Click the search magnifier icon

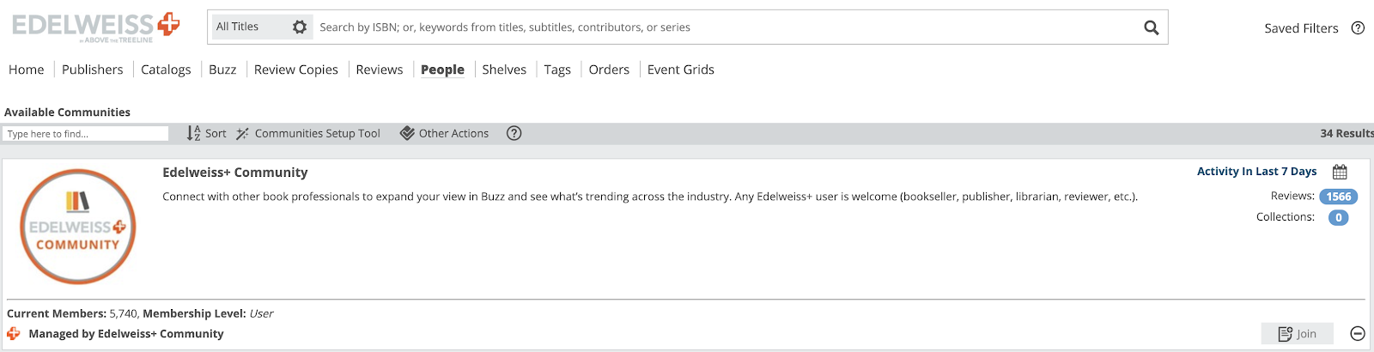[1152, 27]
